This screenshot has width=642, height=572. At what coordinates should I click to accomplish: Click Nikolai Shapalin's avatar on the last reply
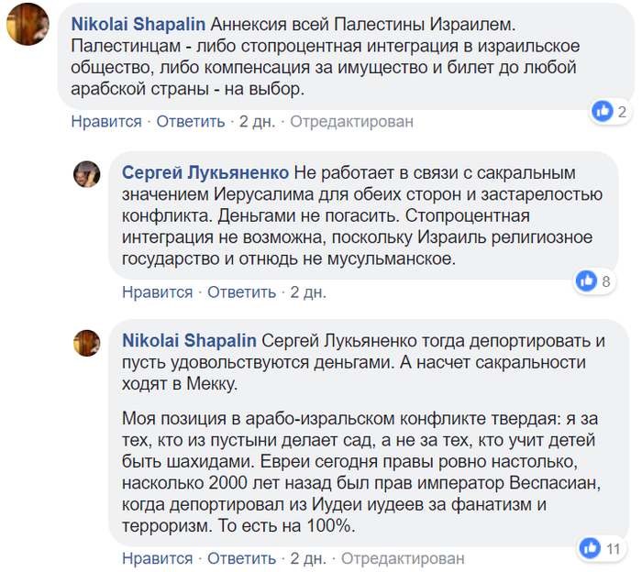(87, 343)
